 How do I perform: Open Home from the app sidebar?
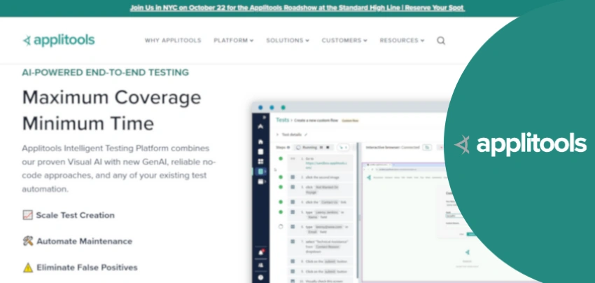[260, 141]
